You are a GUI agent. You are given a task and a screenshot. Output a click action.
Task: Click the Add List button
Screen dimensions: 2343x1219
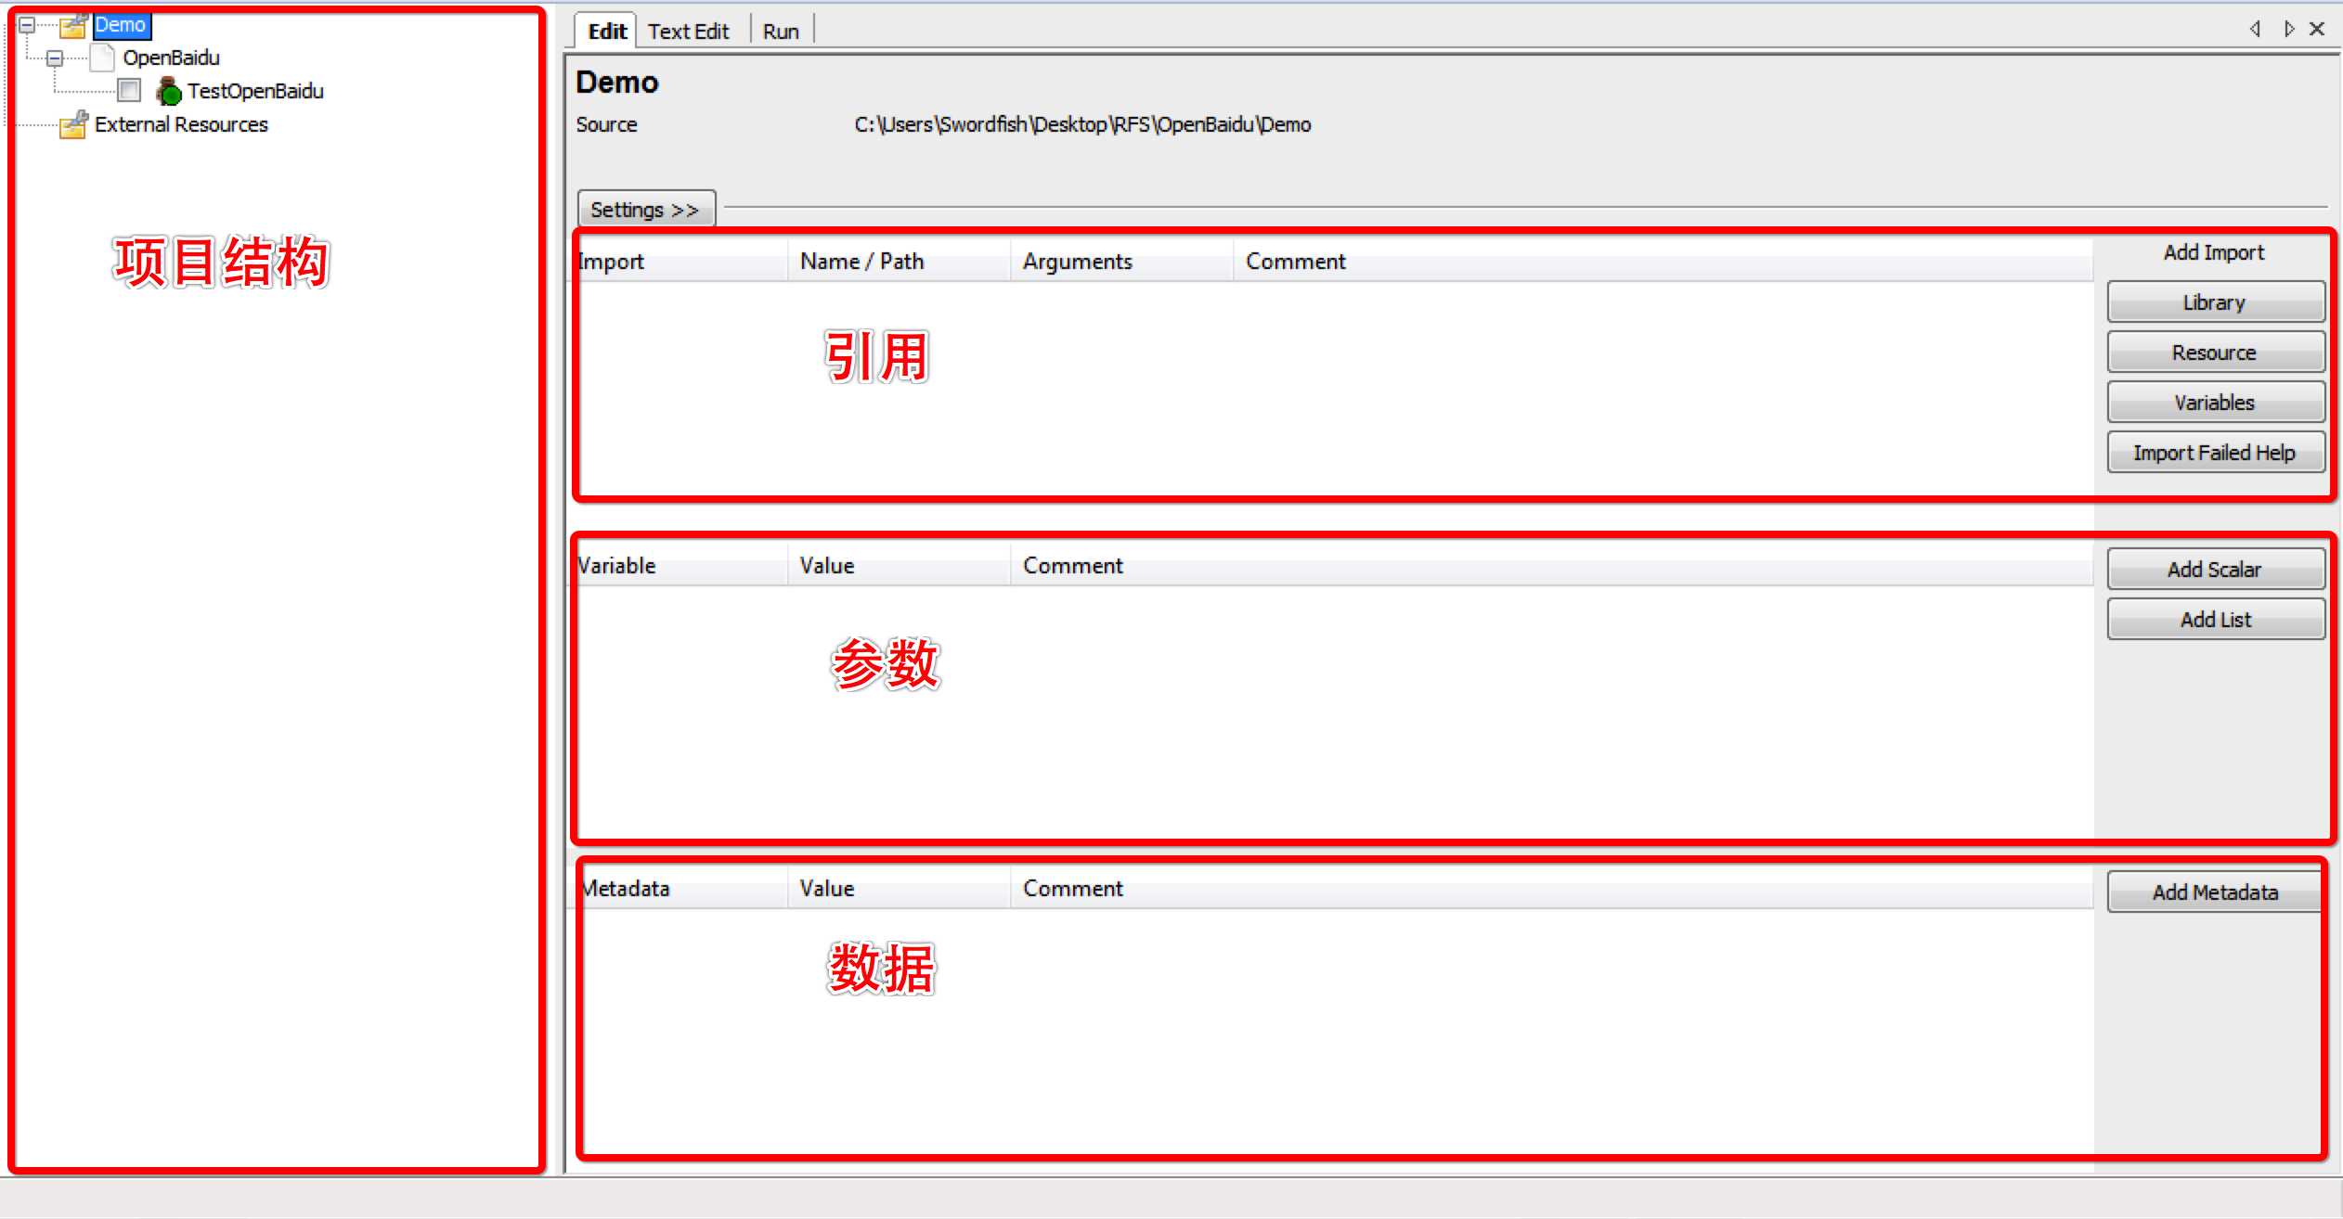pyautogui.click(x=2216, y=620)
